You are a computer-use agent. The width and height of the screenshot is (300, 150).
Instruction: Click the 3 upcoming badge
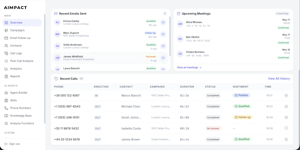282,13
